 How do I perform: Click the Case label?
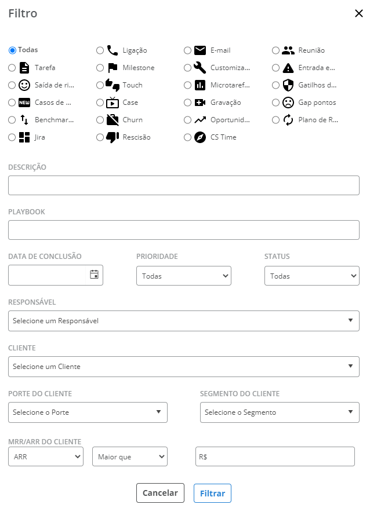pyautogui.click(x=130, y=103)
